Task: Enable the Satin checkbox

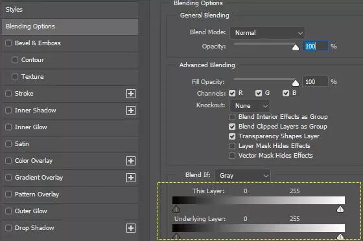Action: 8,144
